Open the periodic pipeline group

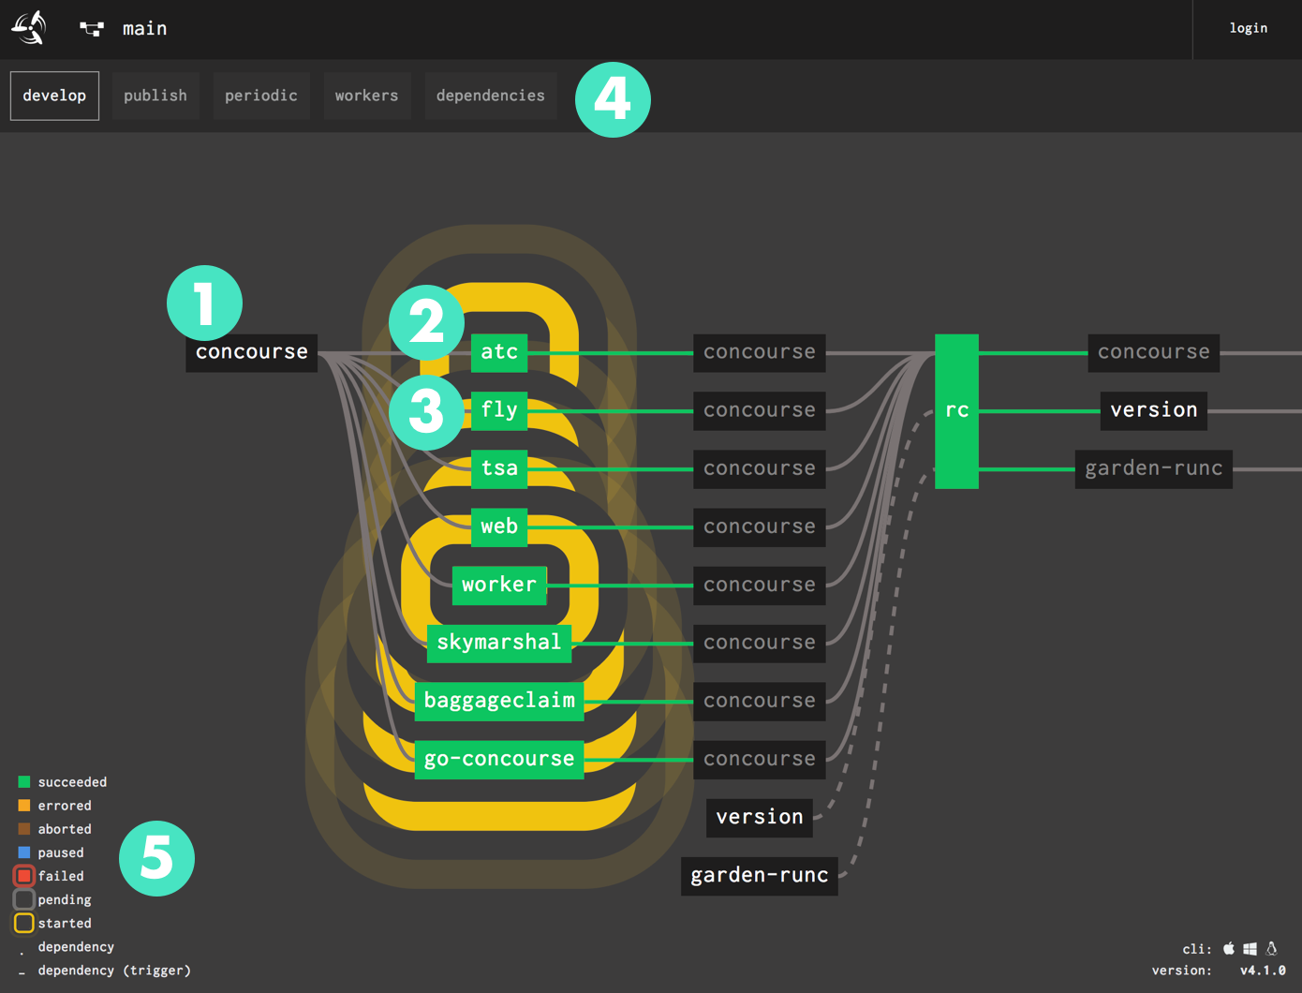[261, 95]
